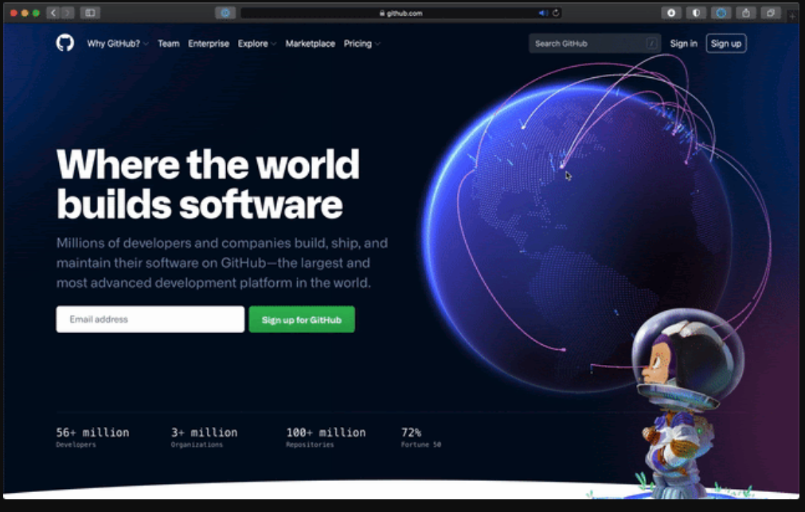Toggle the Safari sidebar button
This screenshot has height=512, width=805.
point(90,13)
